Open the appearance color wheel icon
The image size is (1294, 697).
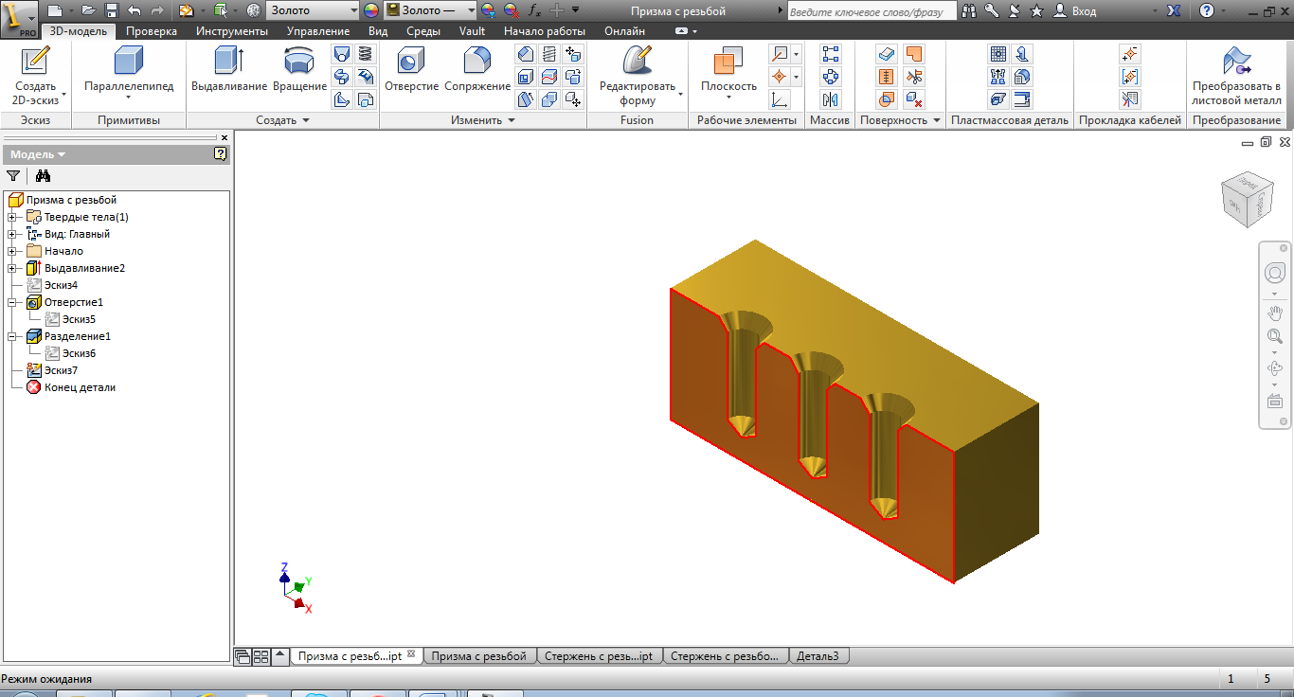pos(370,10)
